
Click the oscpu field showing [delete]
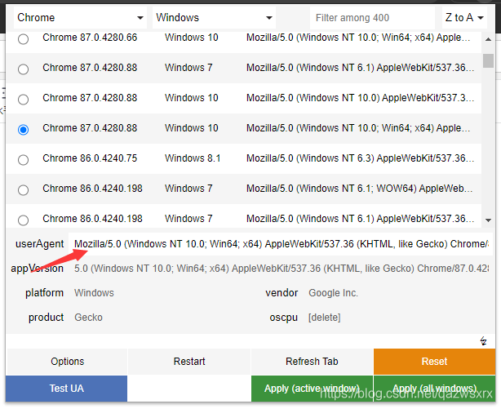pos(399,318)
